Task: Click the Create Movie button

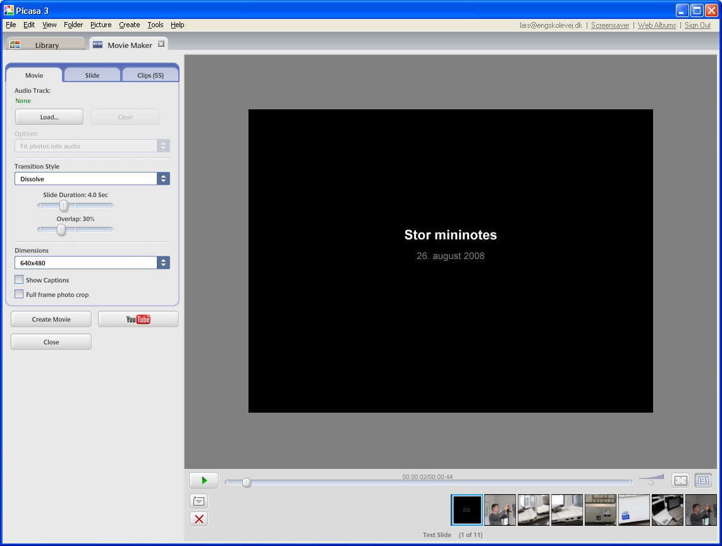Action: coord(51,319)
